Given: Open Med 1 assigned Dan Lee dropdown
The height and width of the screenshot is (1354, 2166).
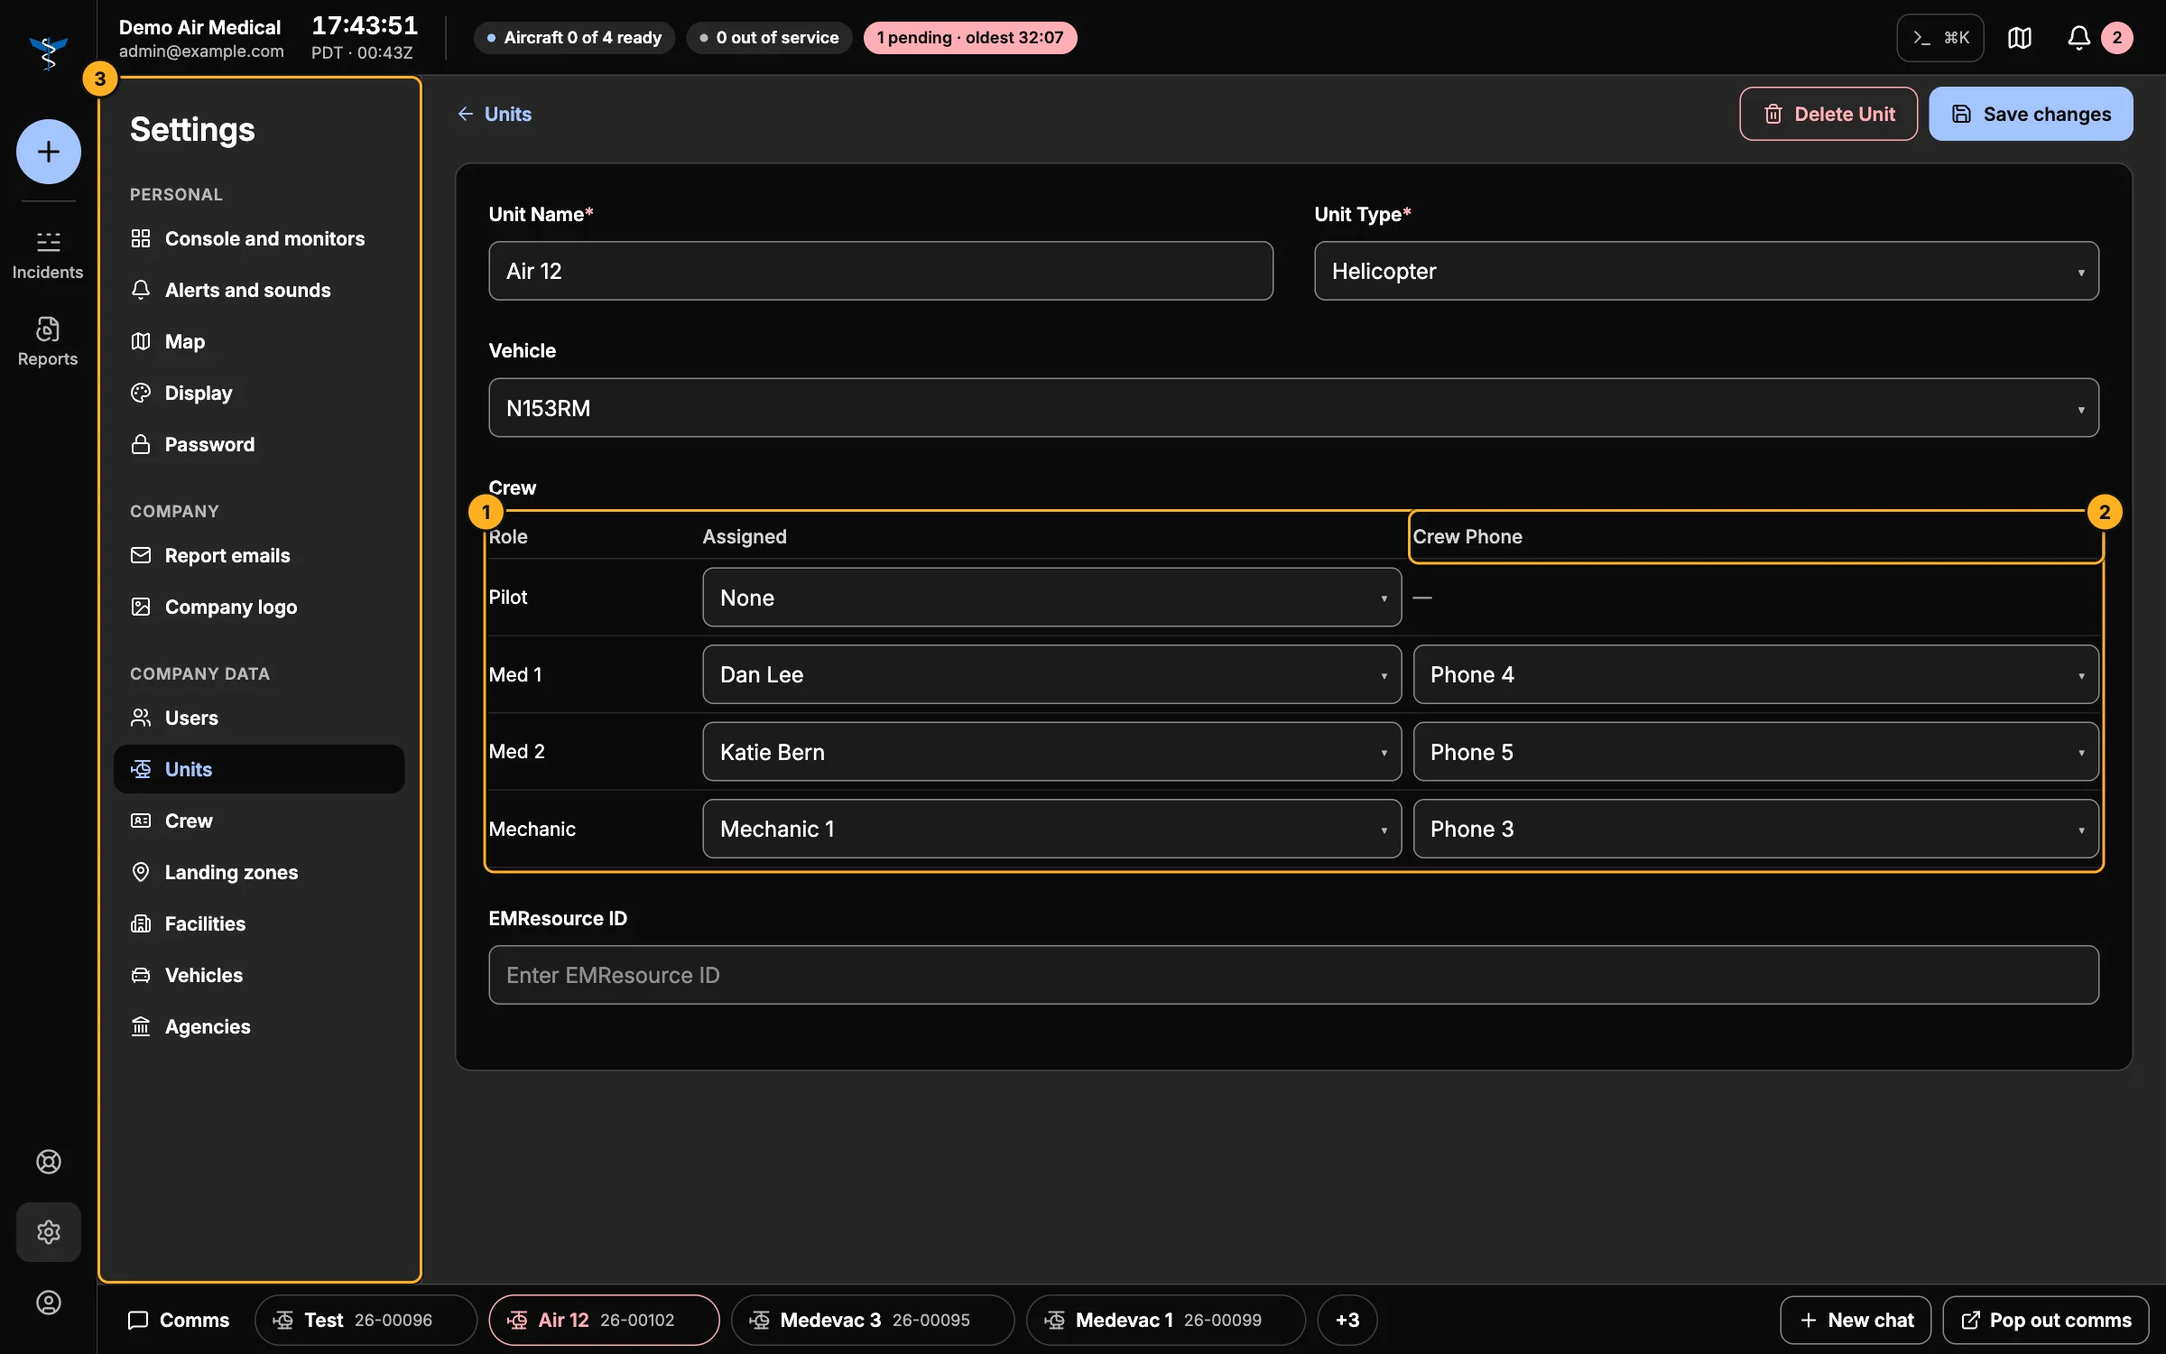Looking at the screenshot, I should [x=1051, y=675].
